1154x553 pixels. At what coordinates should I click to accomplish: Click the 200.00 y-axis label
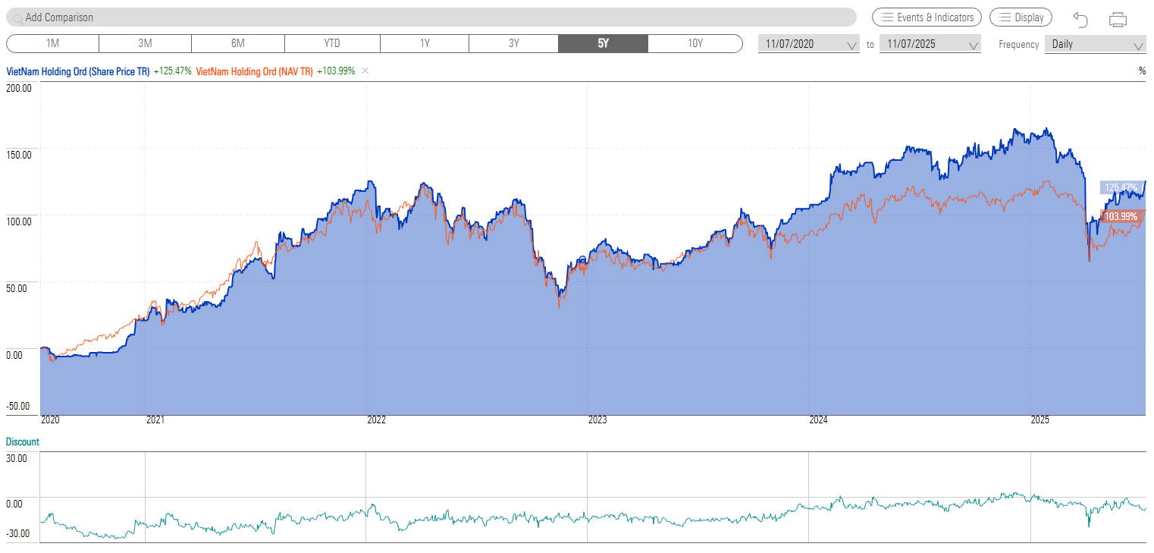[x=18, y=88]
